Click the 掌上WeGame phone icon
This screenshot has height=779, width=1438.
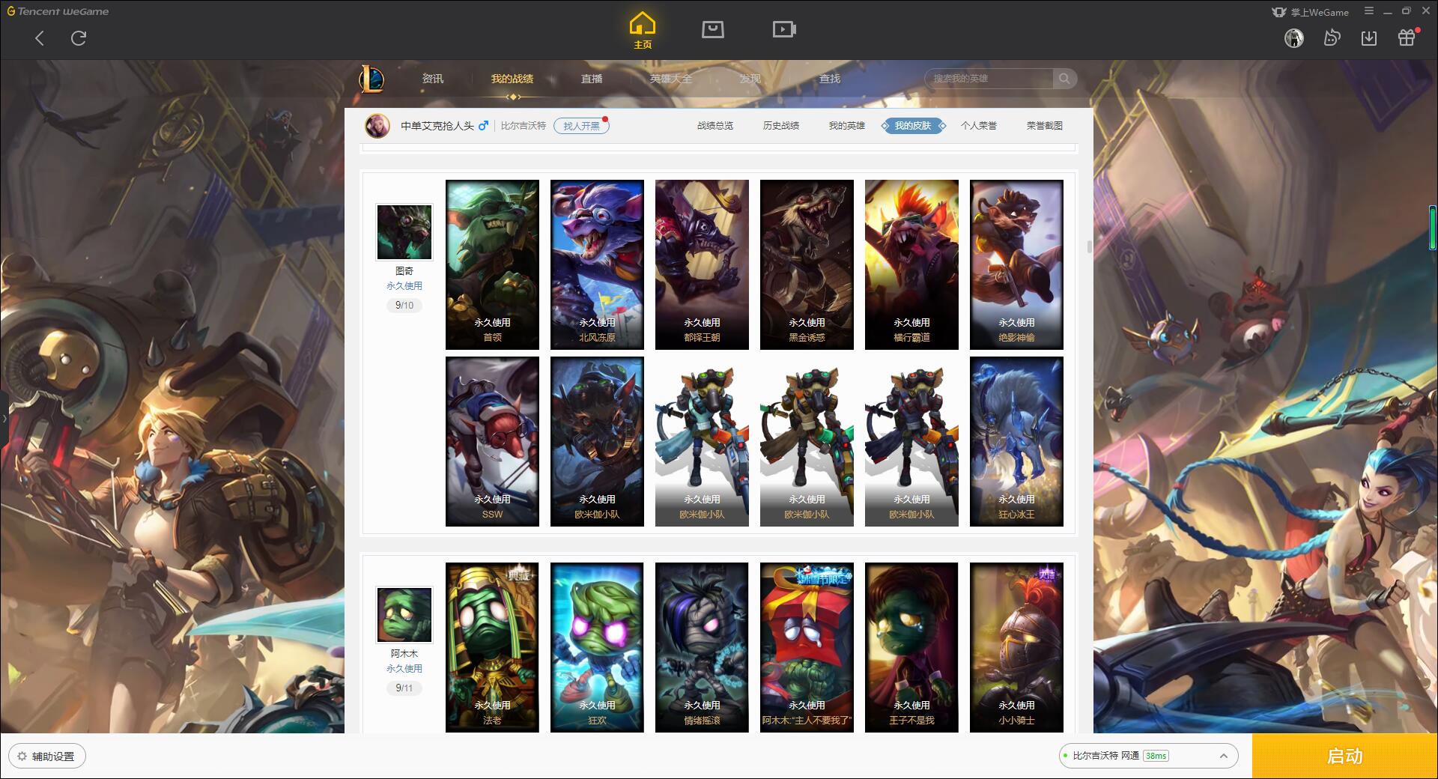(x=1279, y=12)
